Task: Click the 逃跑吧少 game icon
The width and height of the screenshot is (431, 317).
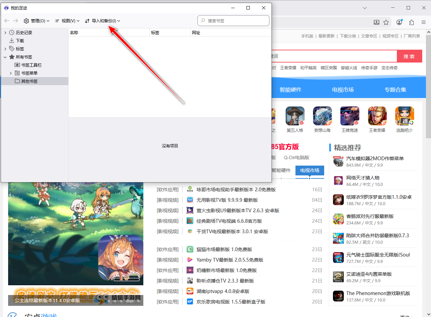Action: point(405,116)
